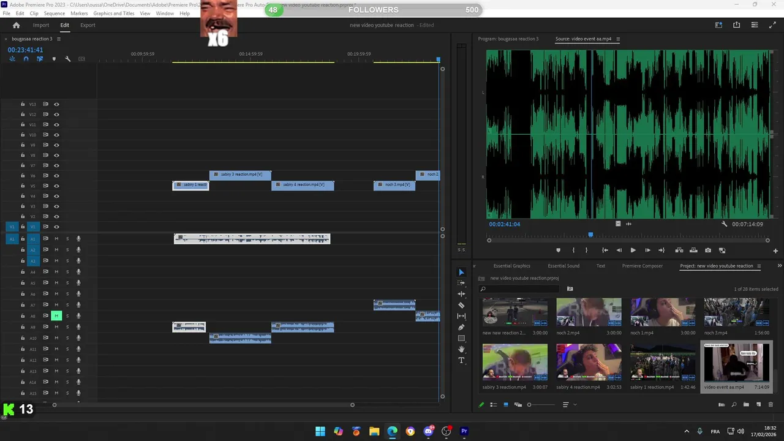Unmute the A8 track green M button
The width and height of the screenshot is (784, 441).
click(x=56, y=316)
